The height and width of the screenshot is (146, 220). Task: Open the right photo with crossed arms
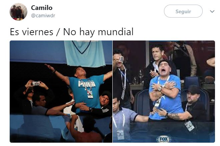coord(164,92)
